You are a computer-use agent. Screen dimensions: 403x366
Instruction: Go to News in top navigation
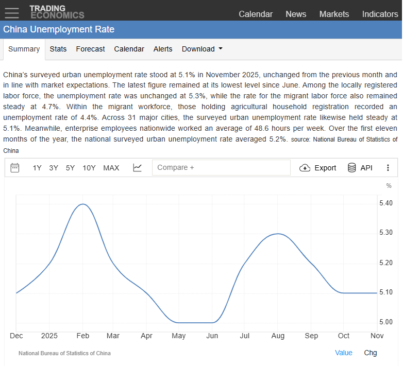[x=296, y=14]
